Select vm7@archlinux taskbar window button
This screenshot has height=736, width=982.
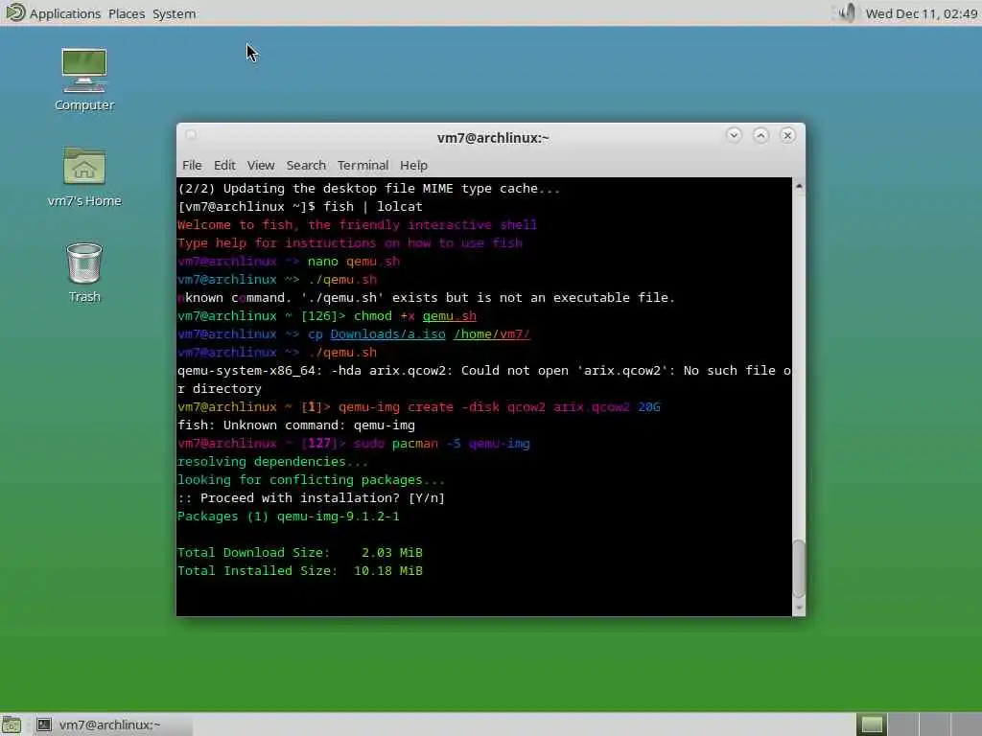click(113, 724)
